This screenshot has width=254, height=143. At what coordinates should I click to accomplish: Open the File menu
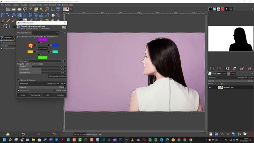2,5
